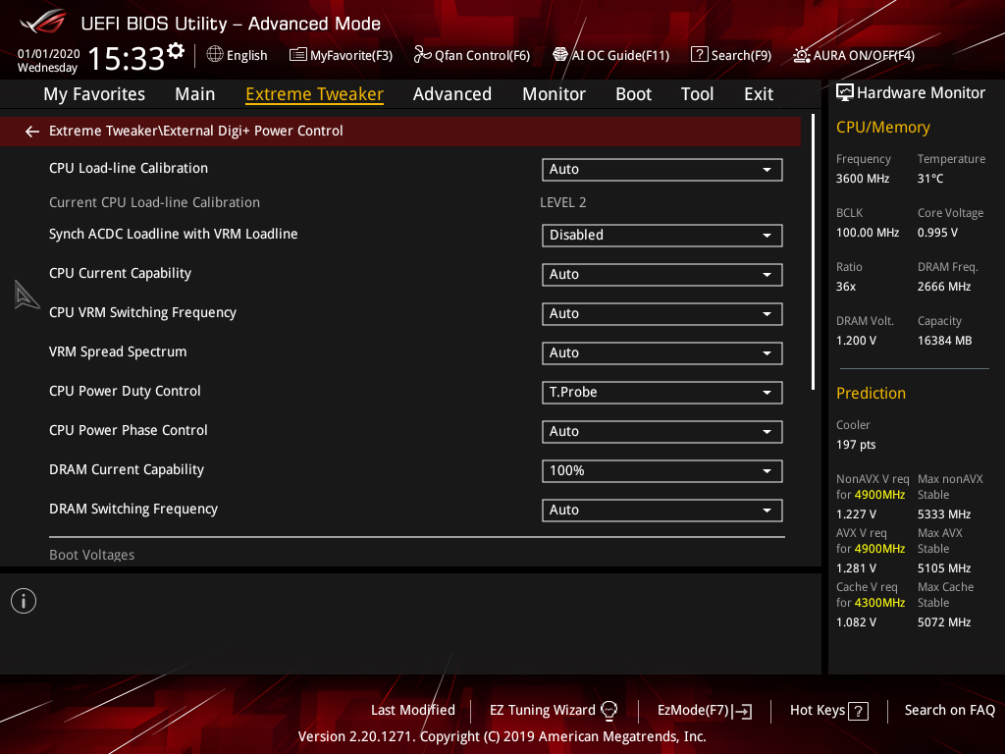Select VRM Spread Spectrum label
1005x754 pixels.
click(118, 352)
